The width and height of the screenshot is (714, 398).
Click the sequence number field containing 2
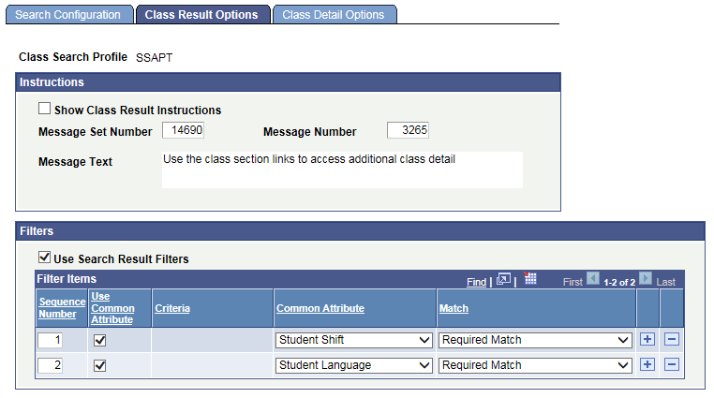50,365
